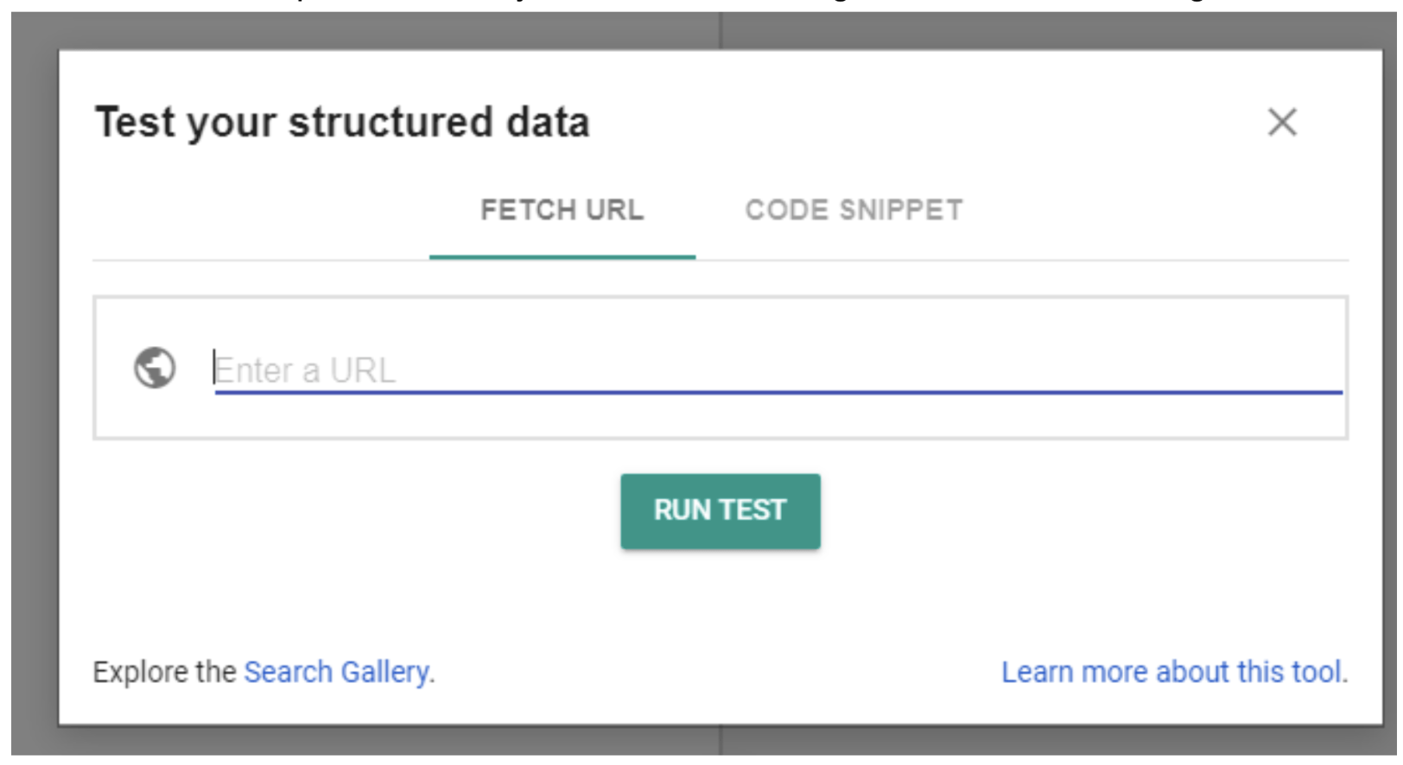
Task: Dismiss the dialog using the X icon
Action: (x=1282, y=123)
